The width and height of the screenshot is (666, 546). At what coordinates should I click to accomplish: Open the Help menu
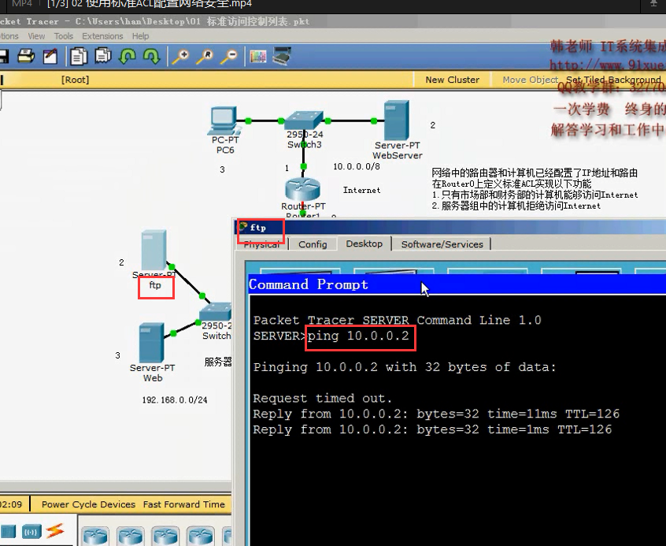[x=141, y=36]
